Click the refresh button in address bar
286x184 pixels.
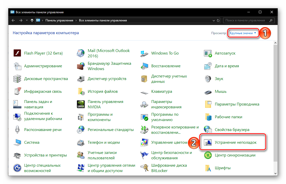218,20
